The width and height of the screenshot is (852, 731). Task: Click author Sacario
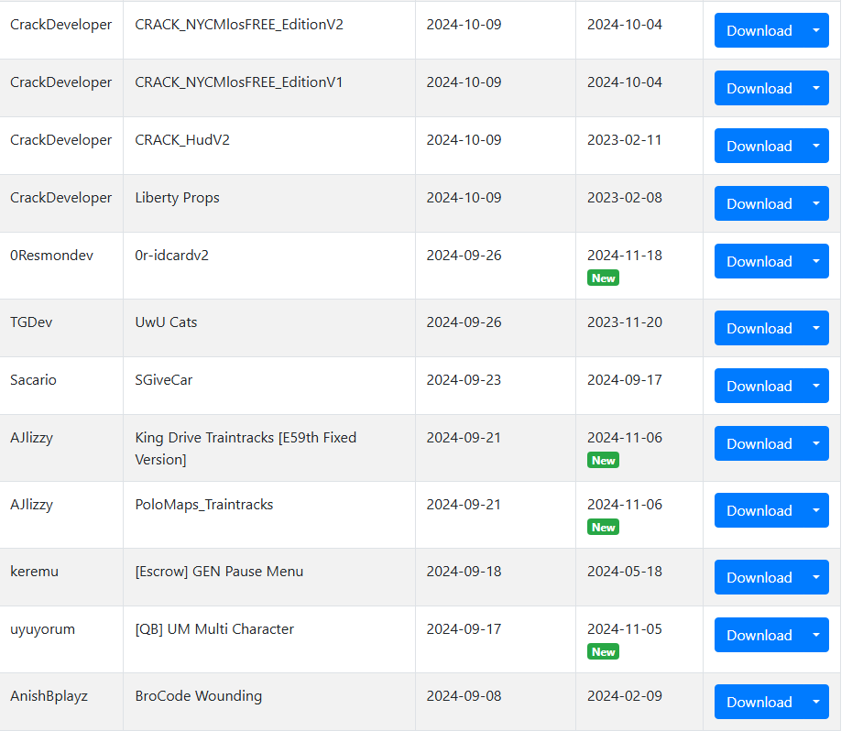click(x=33, y=380)
